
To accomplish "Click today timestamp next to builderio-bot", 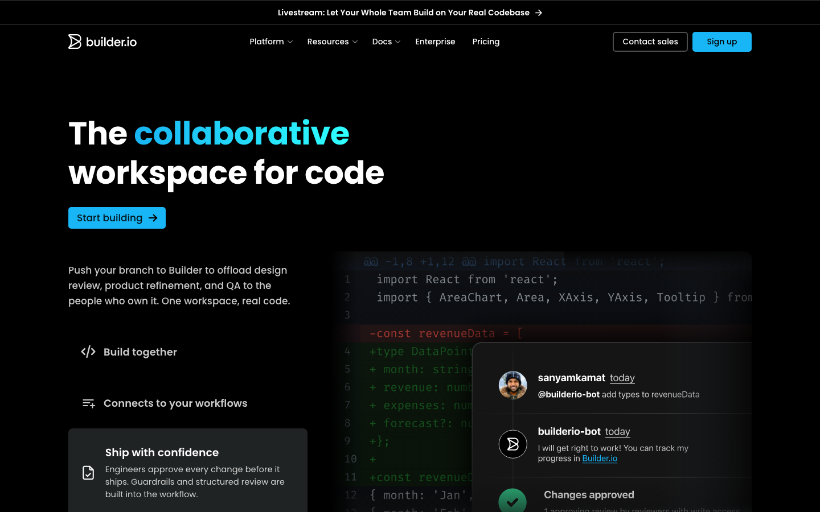I will 617,432.
